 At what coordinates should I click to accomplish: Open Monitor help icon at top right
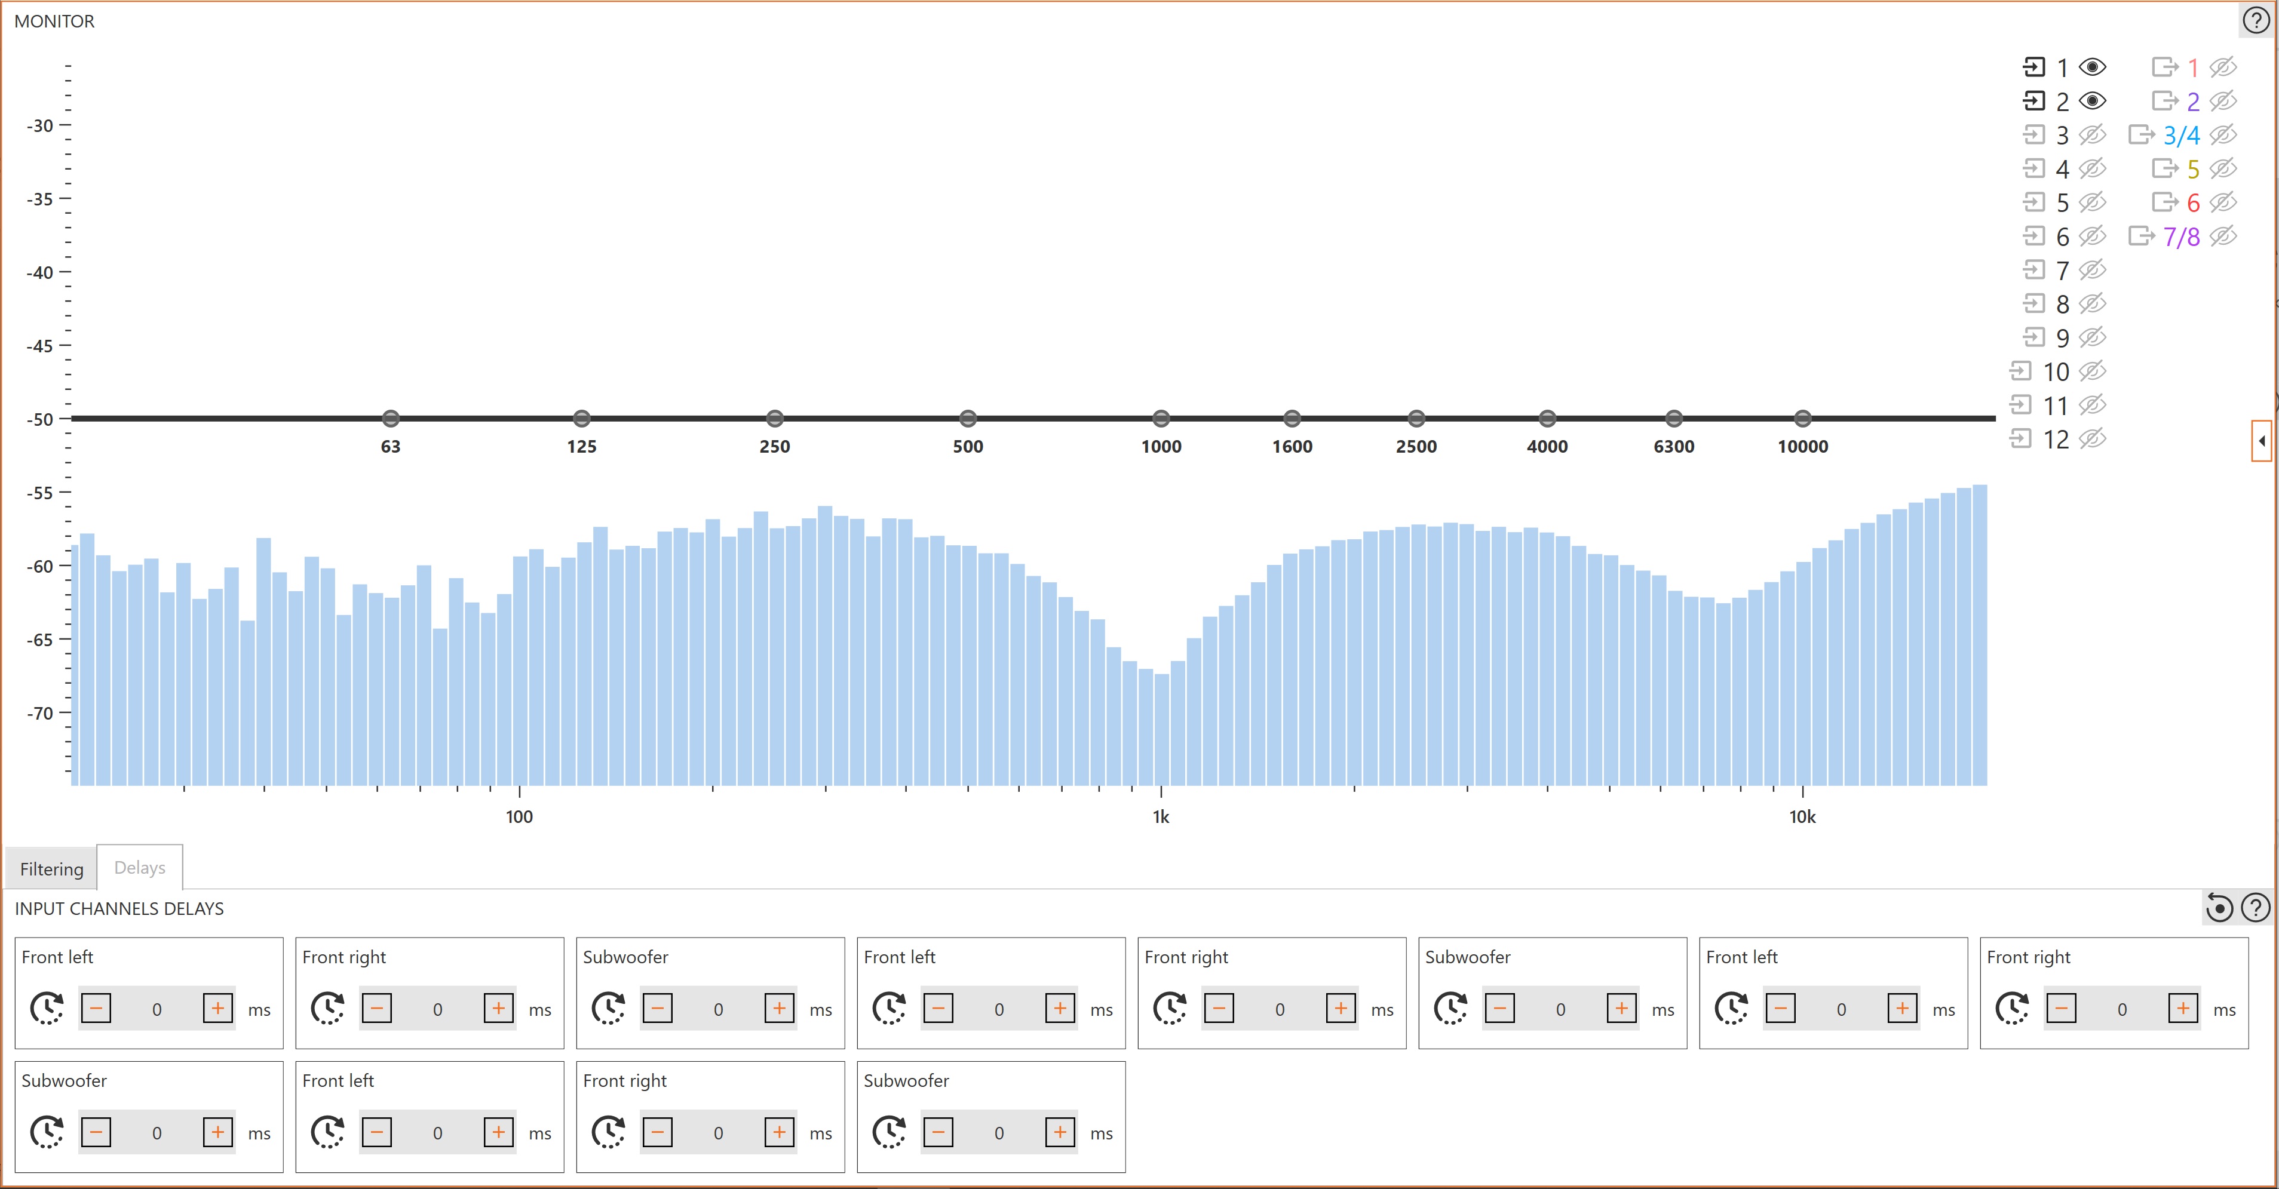pos(2255,20)
